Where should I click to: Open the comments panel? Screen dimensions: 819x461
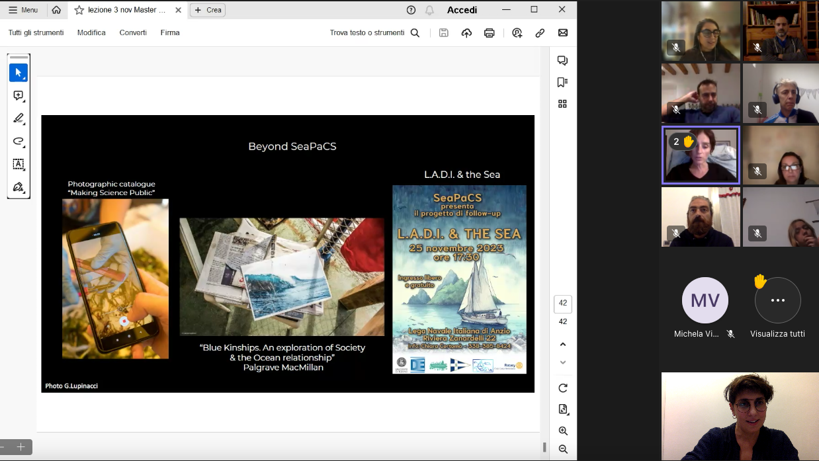coord(562,61)
